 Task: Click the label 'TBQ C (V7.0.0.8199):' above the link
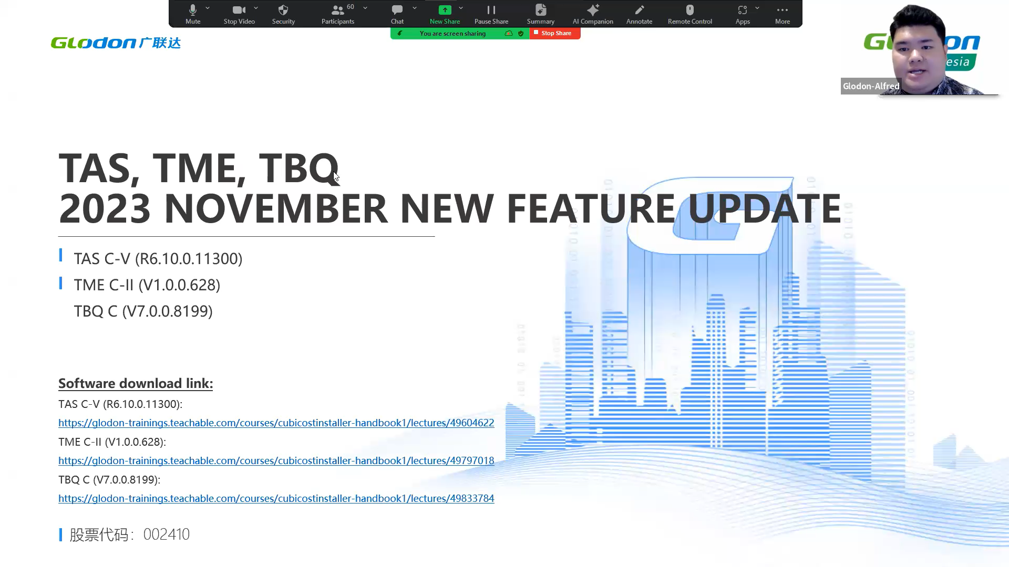click(109, 479)
